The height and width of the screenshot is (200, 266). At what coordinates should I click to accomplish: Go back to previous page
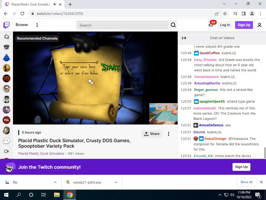6,14
